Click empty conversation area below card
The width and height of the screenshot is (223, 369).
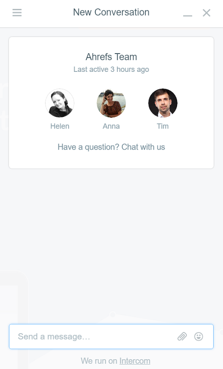111,245
